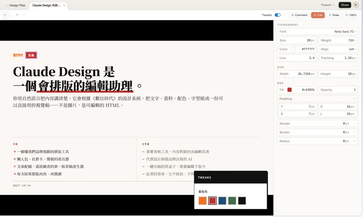Click the underlined 會排版的編輯助理 text

coord(85,86)
